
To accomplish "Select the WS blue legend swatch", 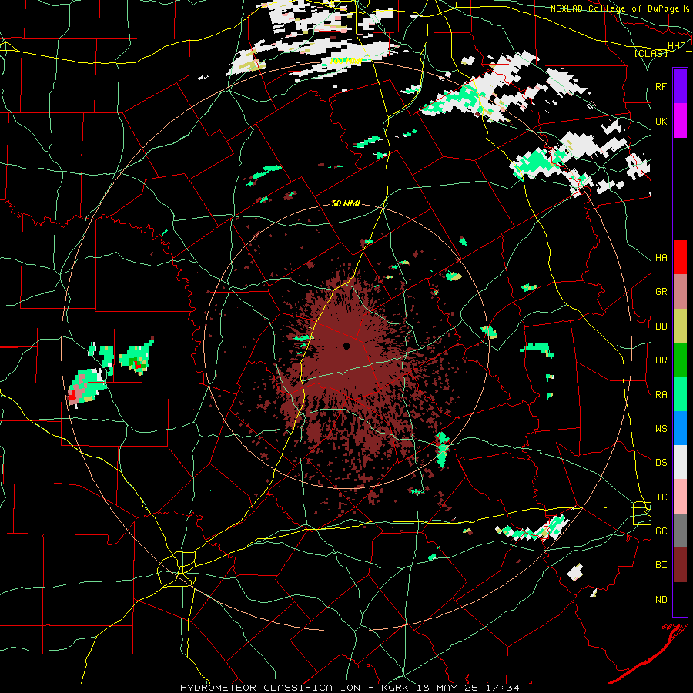I will click(x=680, y=428).
